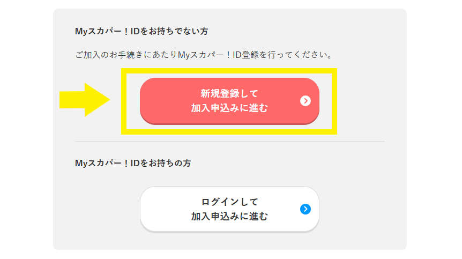Viewport: 462px width, 259px height.
Task: Click the word 新規登録 on the red button
Action: click(220, 94)
